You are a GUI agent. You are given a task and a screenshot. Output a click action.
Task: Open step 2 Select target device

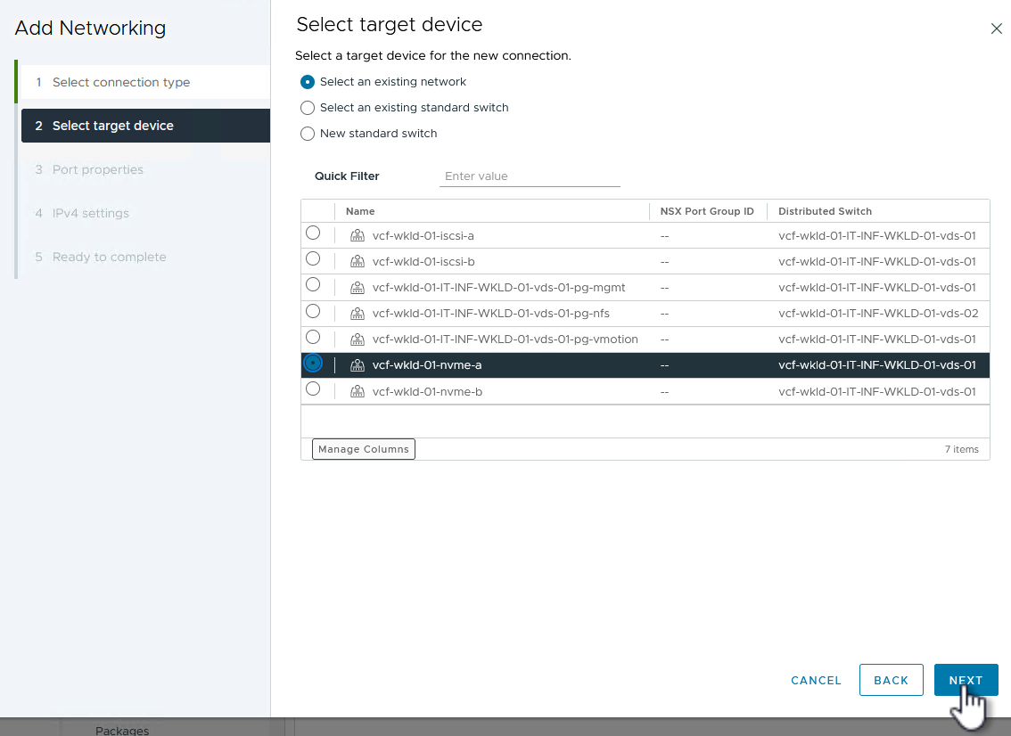click(x=113, y=126)
